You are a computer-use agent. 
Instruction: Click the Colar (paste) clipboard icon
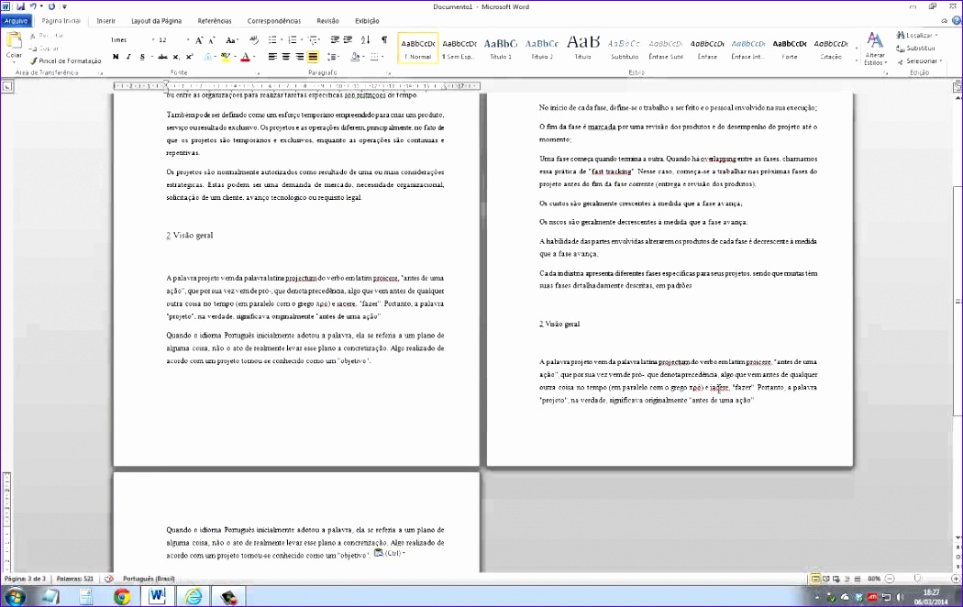[14, 40]
